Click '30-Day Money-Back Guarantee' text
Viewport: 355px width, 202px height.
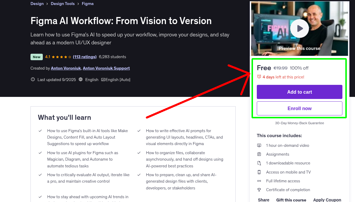(x=300, y=123)
